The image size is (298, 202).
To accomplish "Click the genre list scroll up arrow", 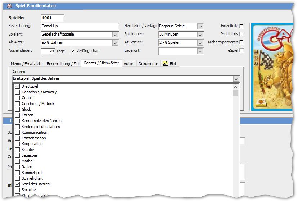I will [x=235, y=87].
